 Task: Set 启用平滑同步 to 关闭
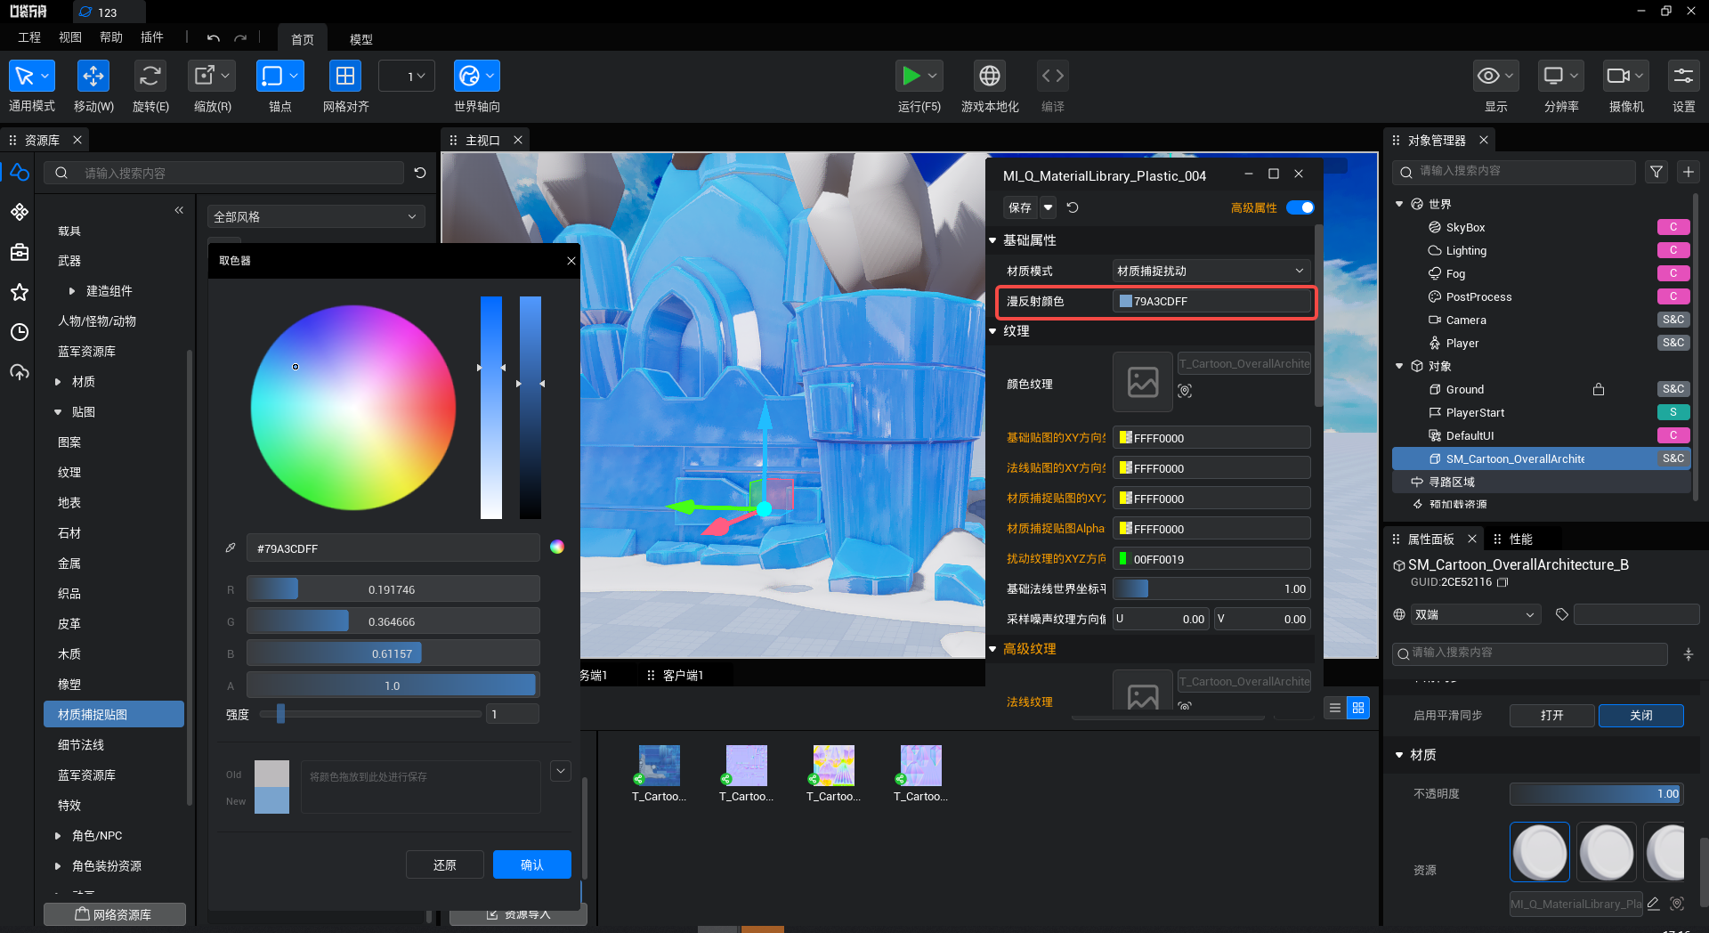pyautogui.click(x=1641, y=715)
